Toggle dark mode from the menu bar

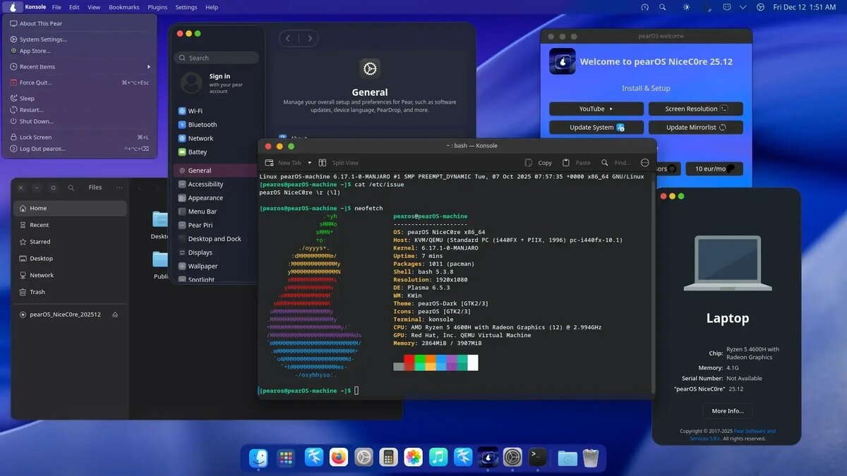click(685, 7)
